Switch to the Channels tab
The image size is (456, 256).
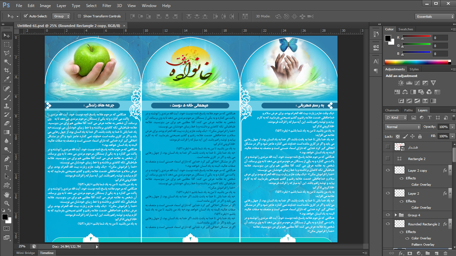click(392, 110)
